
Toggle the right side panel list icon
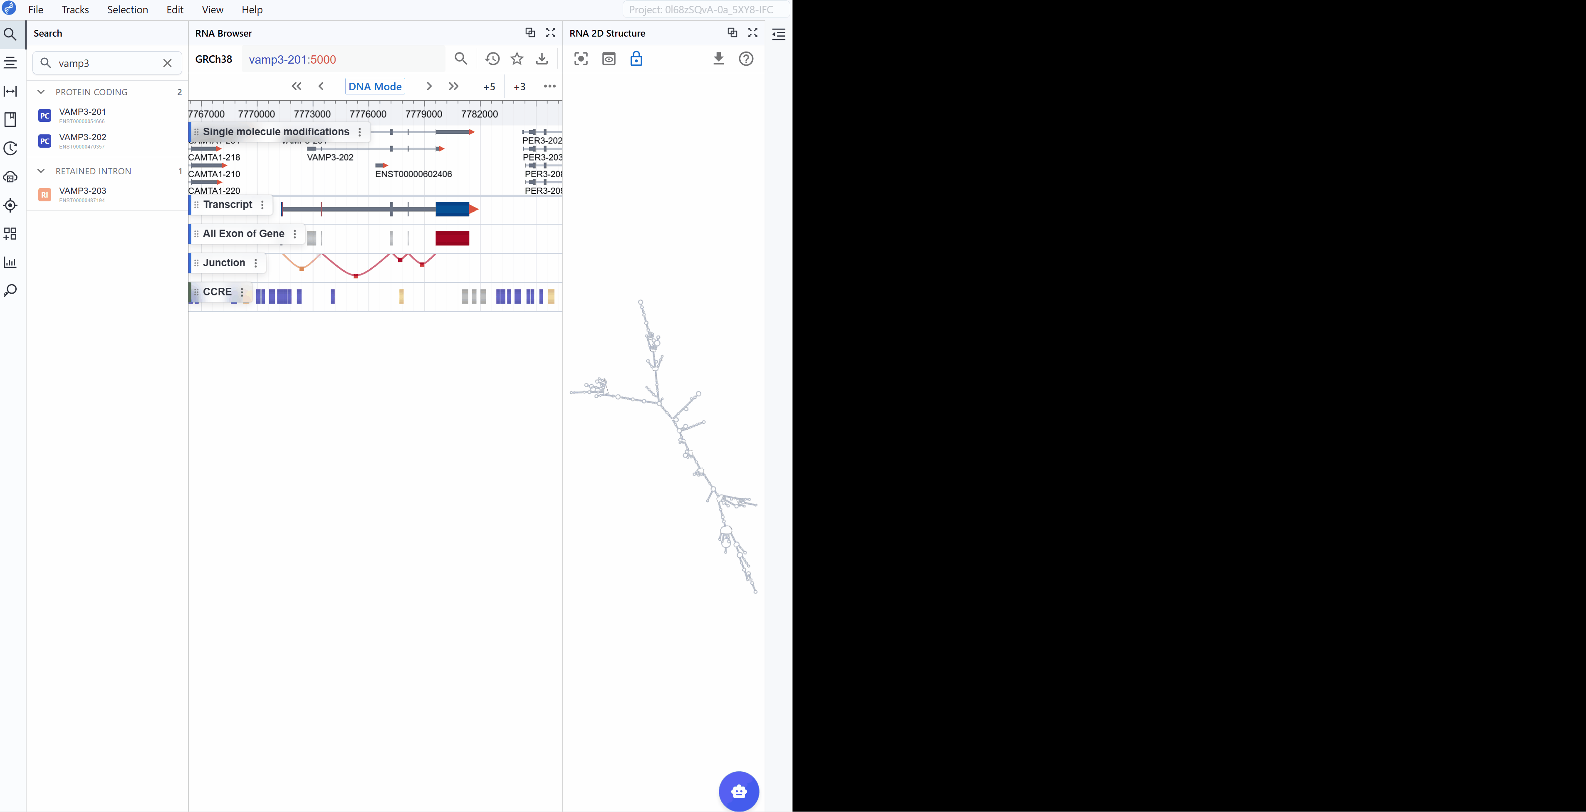coord(778,35)
